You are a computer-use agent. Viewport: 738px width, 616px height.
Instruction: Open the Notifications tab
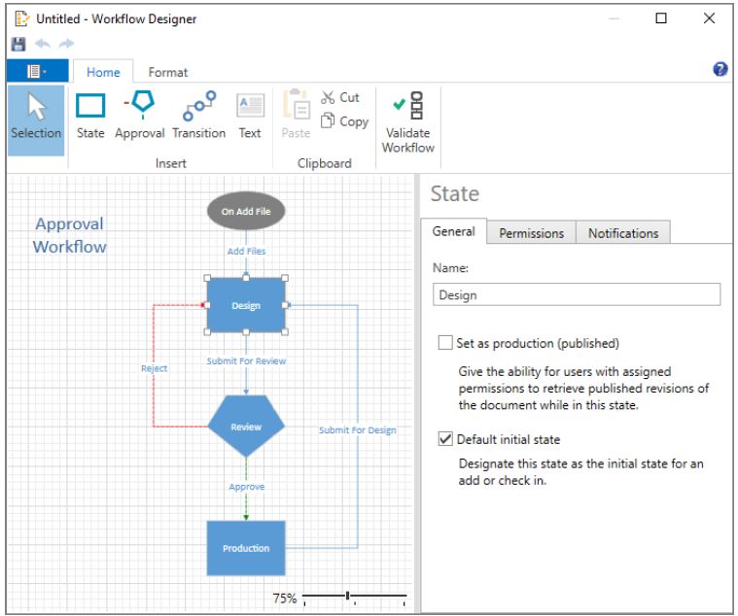[623, 233]
